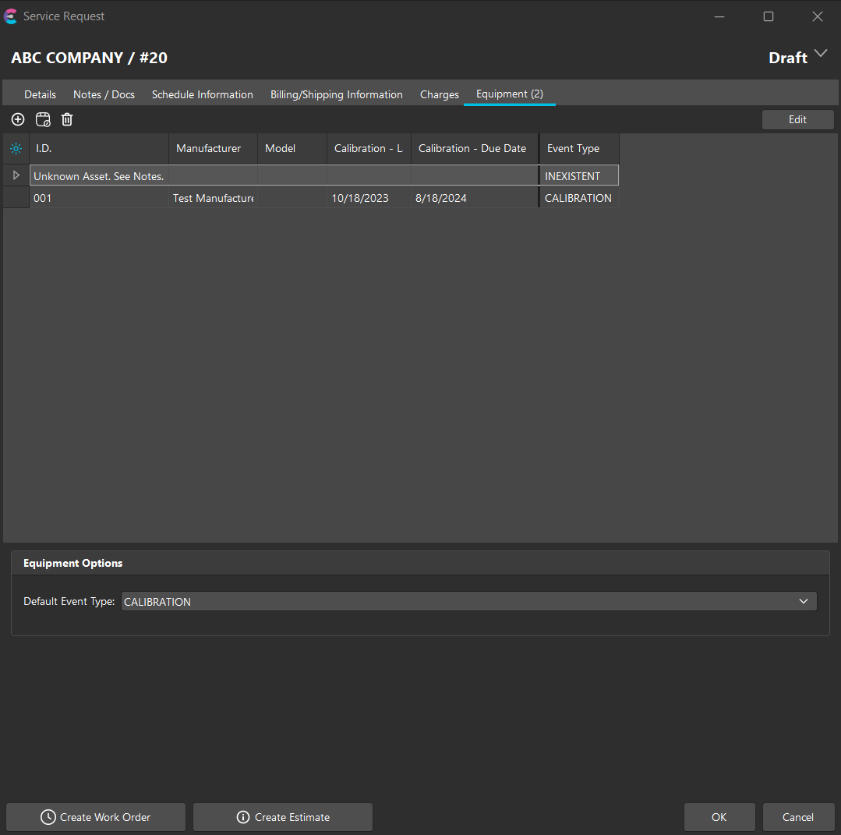Select the equipment row with I.D. 001
The height and width of the screenshot is (835, 841).
point(99,198)
